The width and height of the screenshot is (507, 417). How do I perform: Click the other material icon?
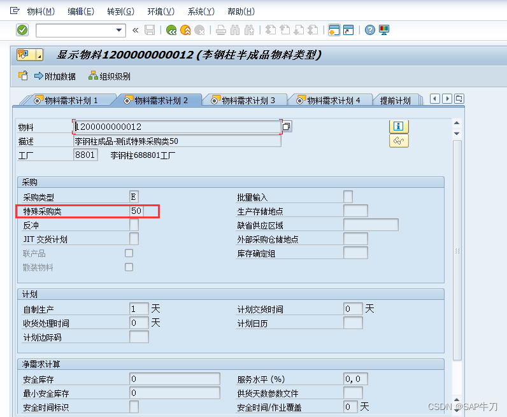pos(24,76)
